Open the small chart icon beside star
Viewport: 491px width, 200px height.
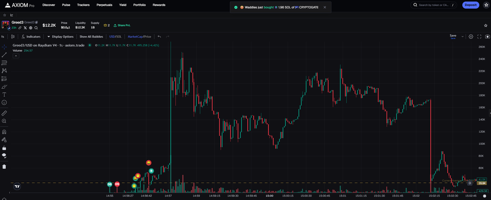pos(11,15)
